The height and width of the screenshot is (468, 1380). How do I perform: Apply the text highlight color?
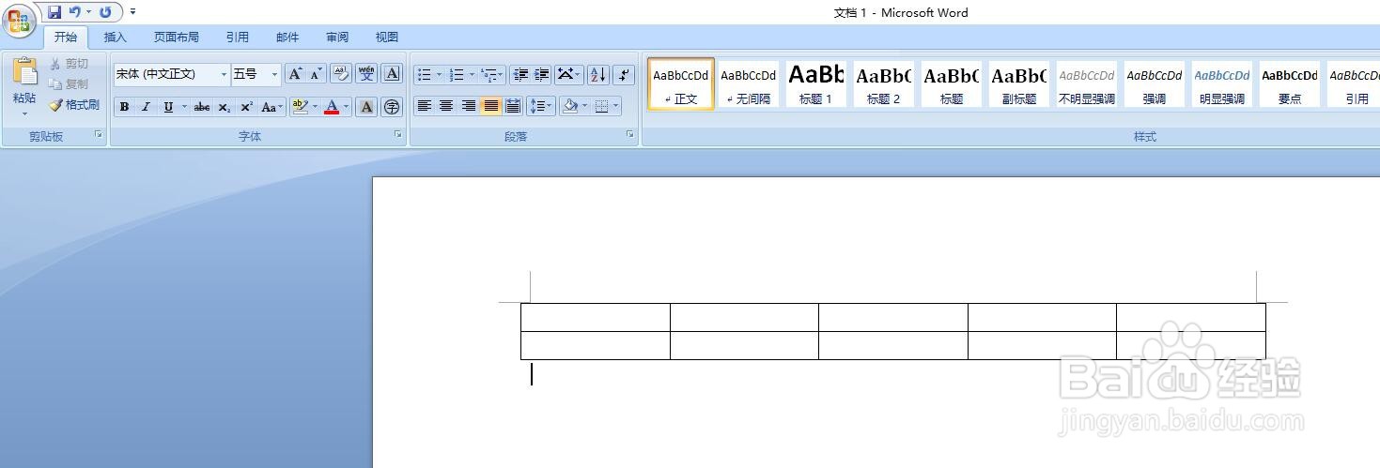pyautogui.click(x=300, y=107)
